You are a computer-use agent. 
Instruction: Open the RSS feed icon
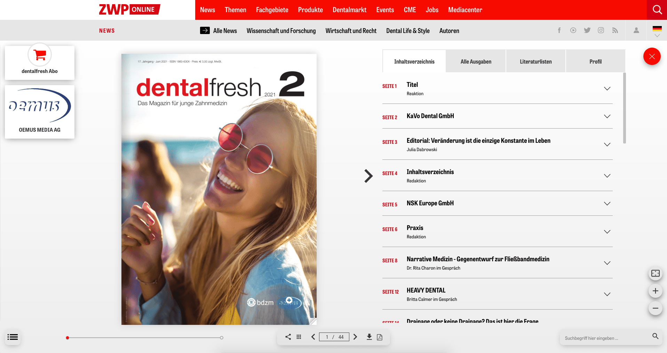(615, 30)
